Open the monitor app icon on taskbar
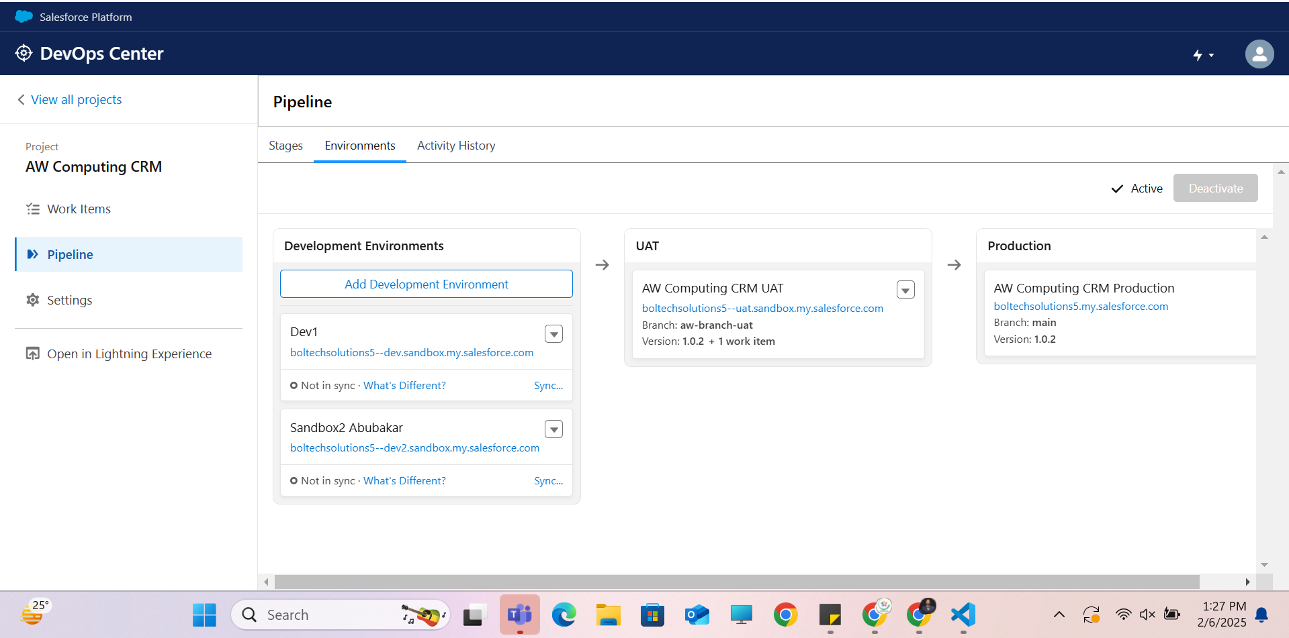This screenshot has height=638, width=1289. 741,615
